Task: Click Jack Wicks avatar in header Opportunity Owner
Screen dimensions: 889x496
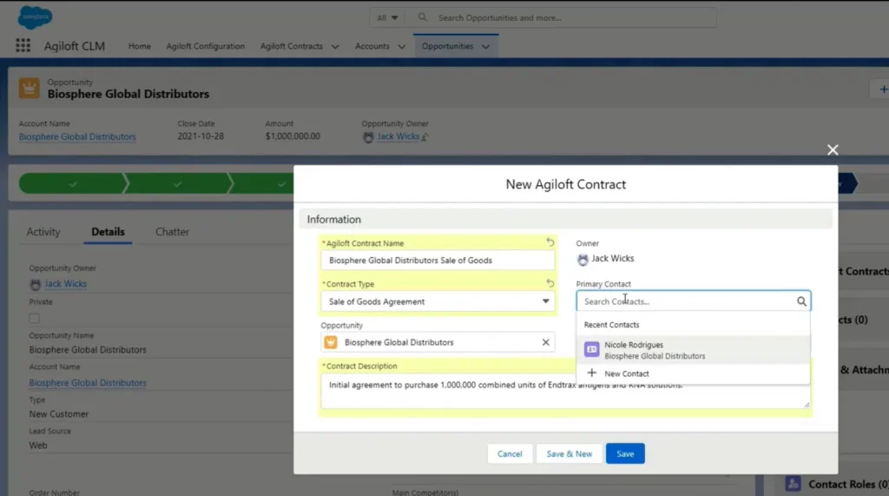Action: [368, 137]
